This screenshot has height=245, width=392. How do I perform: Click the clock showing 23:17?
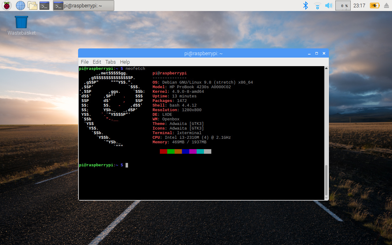pyautogui.click(x=360, y=5)
